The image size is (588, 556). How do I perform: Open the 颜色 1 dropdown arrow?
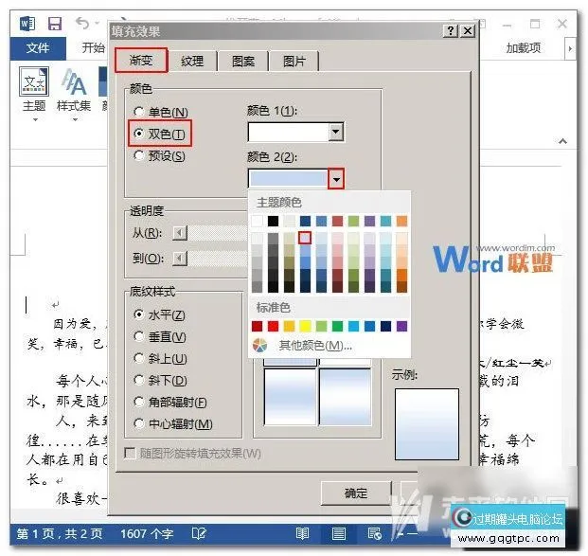click(x=336, y=132)
